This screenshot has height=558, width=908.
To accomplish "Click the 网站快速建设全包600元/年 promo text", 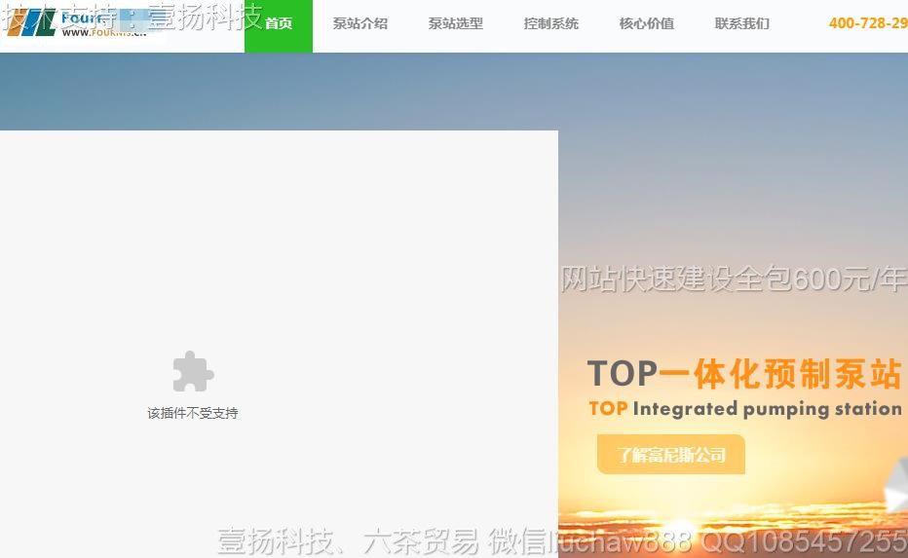I will 734,279.
